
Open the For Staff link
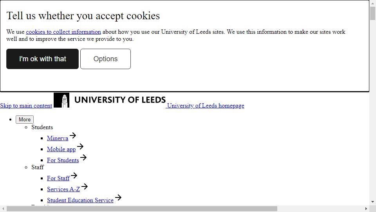coord(58,178)
